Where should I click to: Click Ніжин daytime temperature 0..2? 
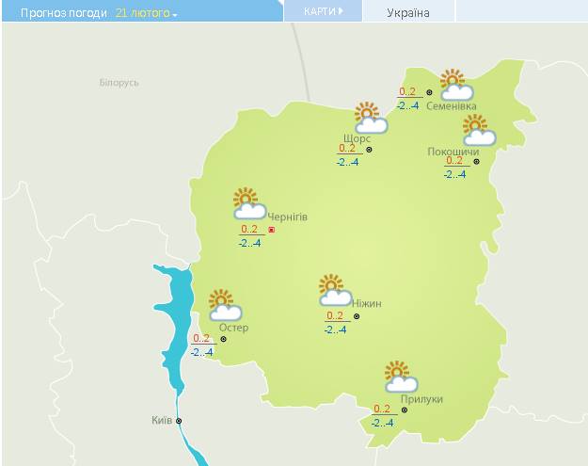[335, 316]
